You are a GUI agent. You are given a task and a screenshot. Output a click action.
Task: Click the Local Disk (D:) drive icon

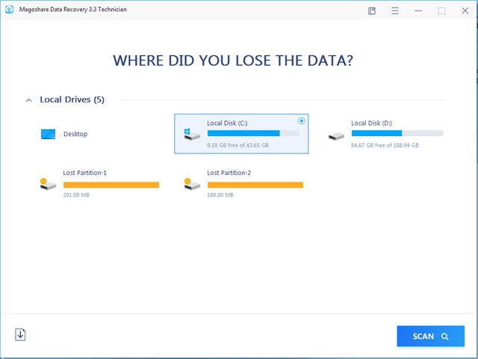tap(336, 135)
